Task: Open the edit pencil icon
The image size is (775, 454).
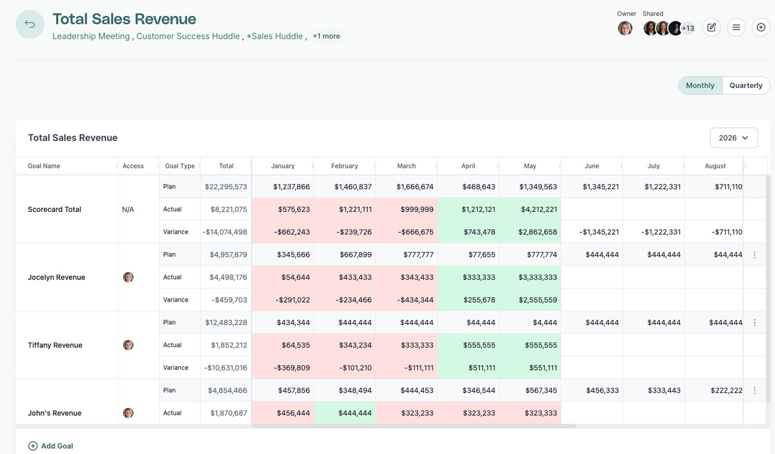Action: [712, 27]
